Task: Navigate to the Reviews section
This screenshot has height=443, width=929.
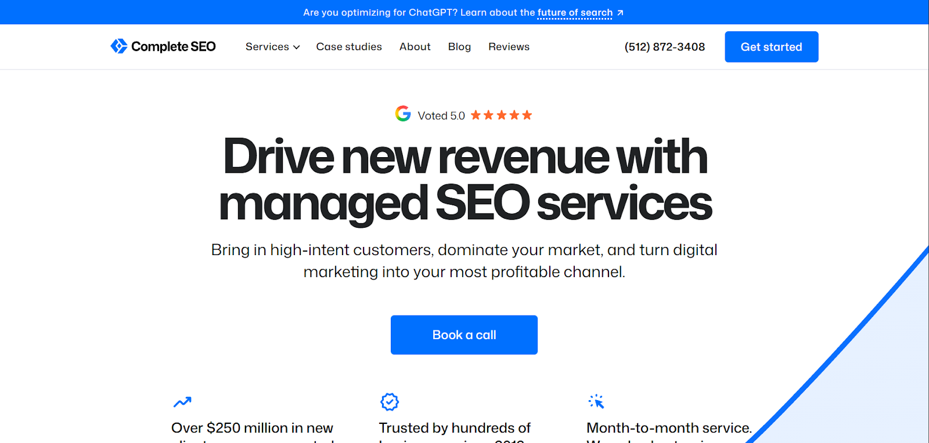Action: click(x=508, y=46)
